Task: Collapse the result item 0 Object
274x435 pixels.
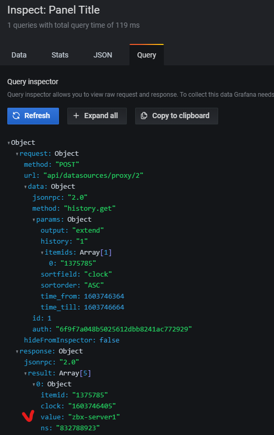Action: pyautogui.click(x=34, y=384)
